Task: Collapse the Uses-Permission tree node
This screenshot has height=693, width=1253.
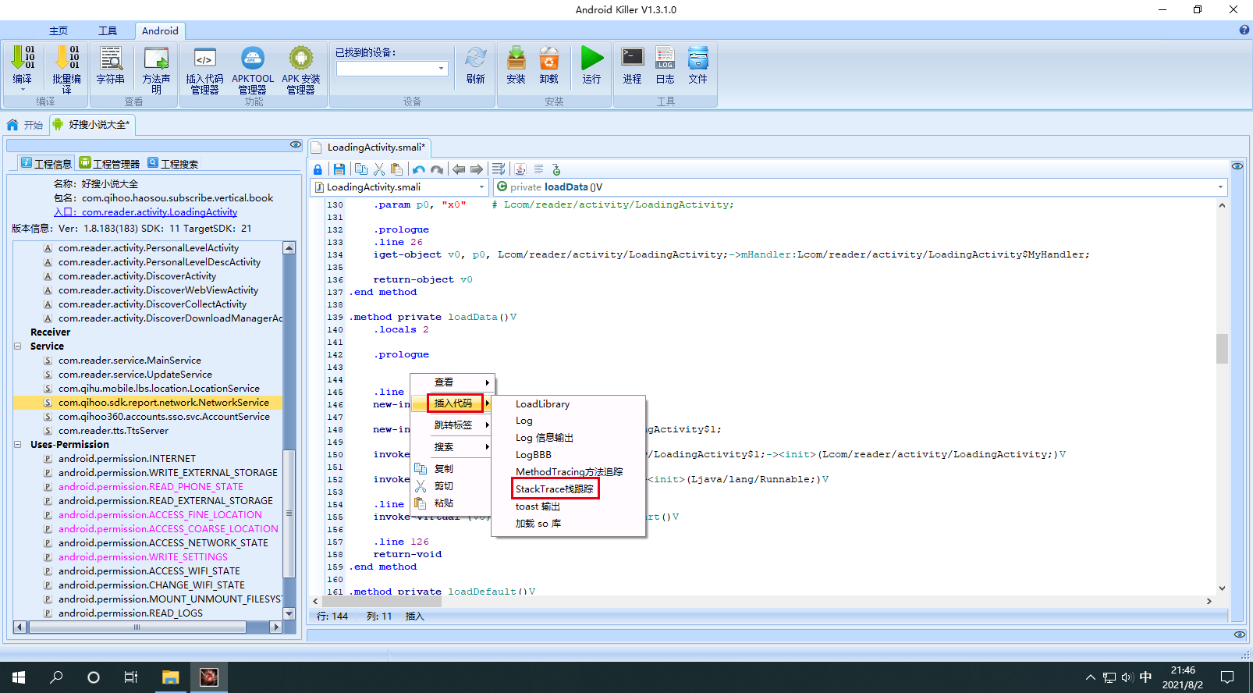Action: click(x=18, y=445)
